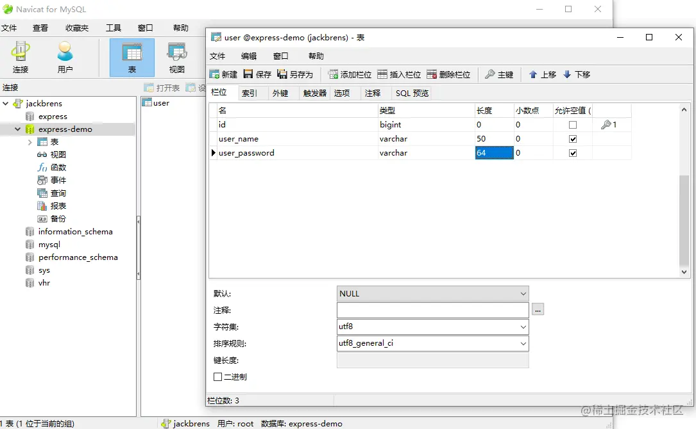Click the comment ellipsis (...) button
Image resolution: width=696 pixels, height=429 pixels.
tap(538, 309)
